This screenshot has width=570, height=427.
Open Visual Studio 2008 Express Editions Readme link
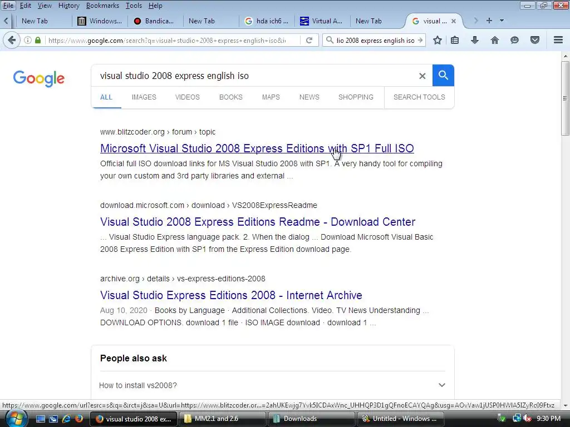click(x=258, y=221)
